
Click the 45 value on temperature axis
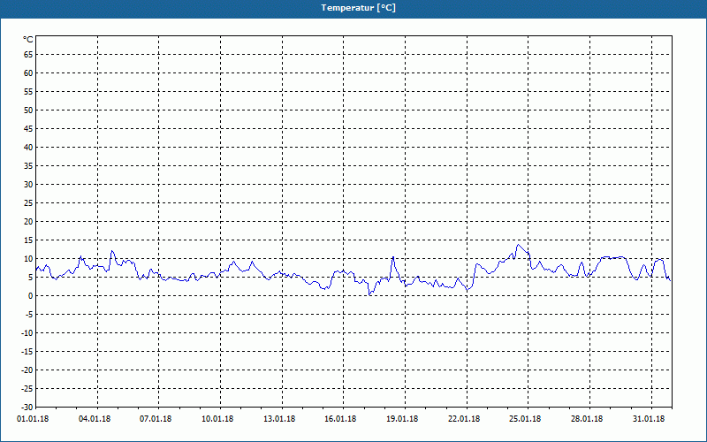[28, 128]
